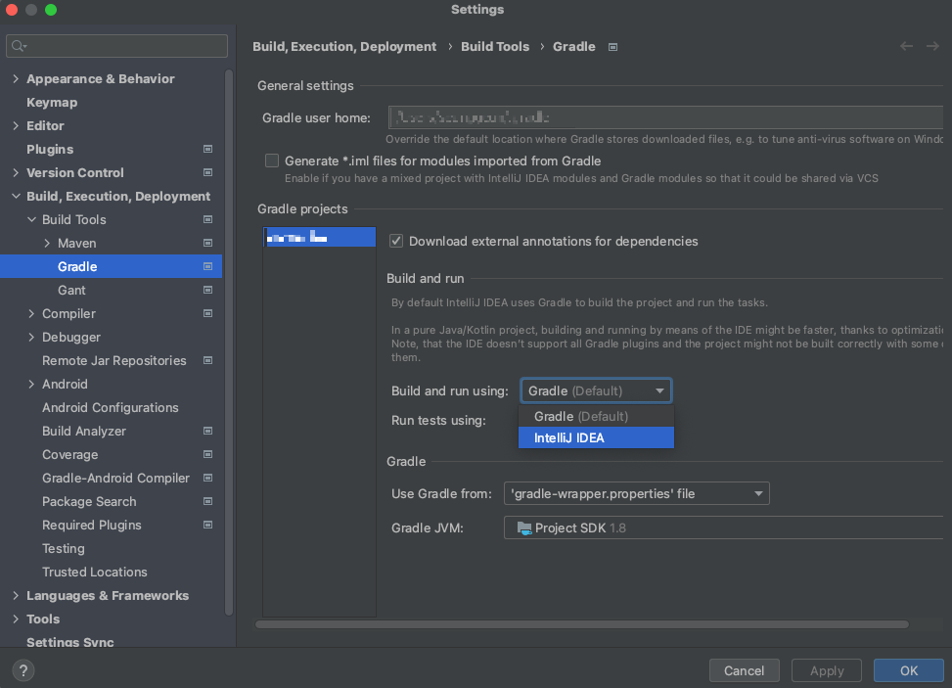Enable Generate *.iml files checkbox
This screenshot has height=688, width=952.
(x=272, y=161)
